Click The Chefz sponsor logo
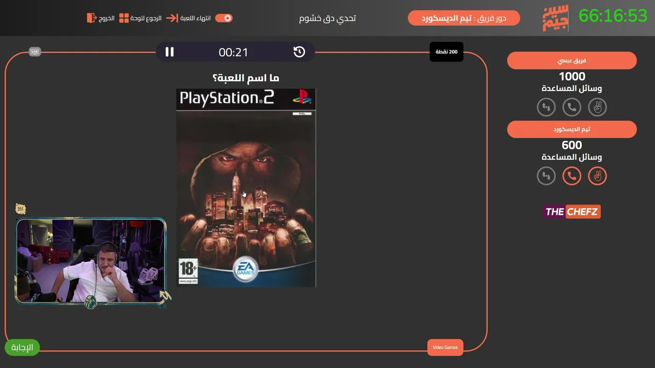This screenshot has width=655, height=368. (572, 212)
